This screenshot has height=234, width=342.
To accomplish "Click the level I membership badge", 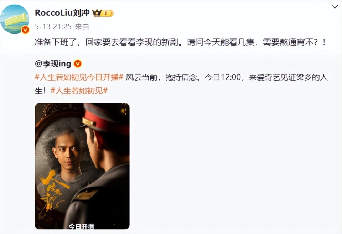I will 107,13.
